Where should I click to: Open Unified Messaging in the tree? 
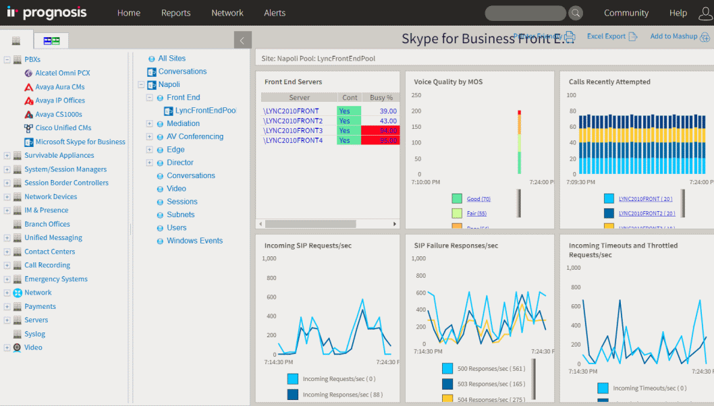(53, 237)
